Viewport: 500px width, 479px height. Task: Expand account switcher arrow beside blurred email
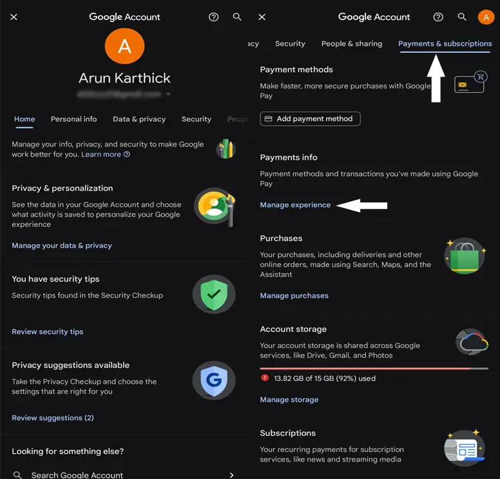168,94
